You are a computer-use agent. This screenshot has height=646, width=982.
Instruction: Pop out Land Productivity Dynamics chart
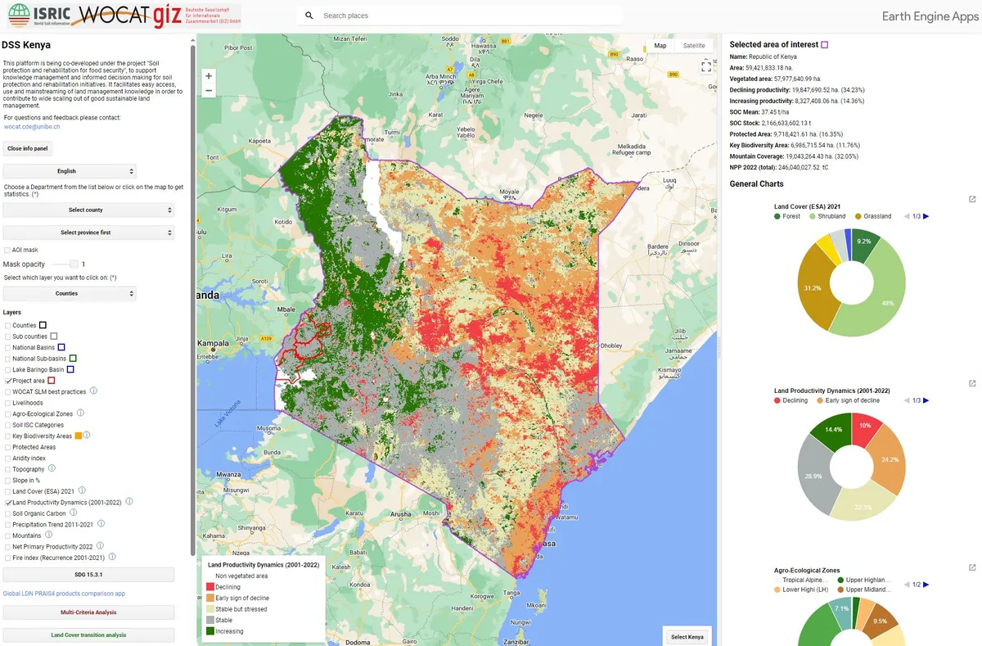point(972,383)
